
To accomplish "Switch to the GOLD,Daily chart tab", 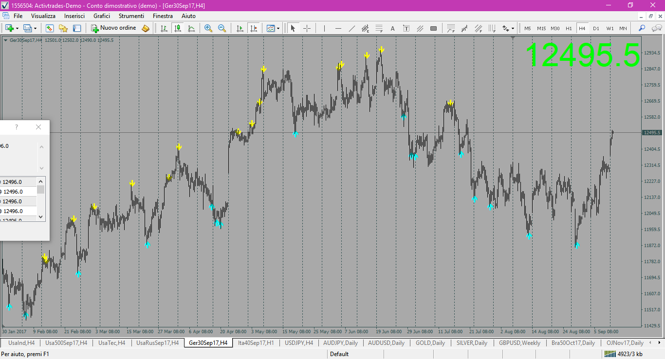I will [x=430, y=343].
